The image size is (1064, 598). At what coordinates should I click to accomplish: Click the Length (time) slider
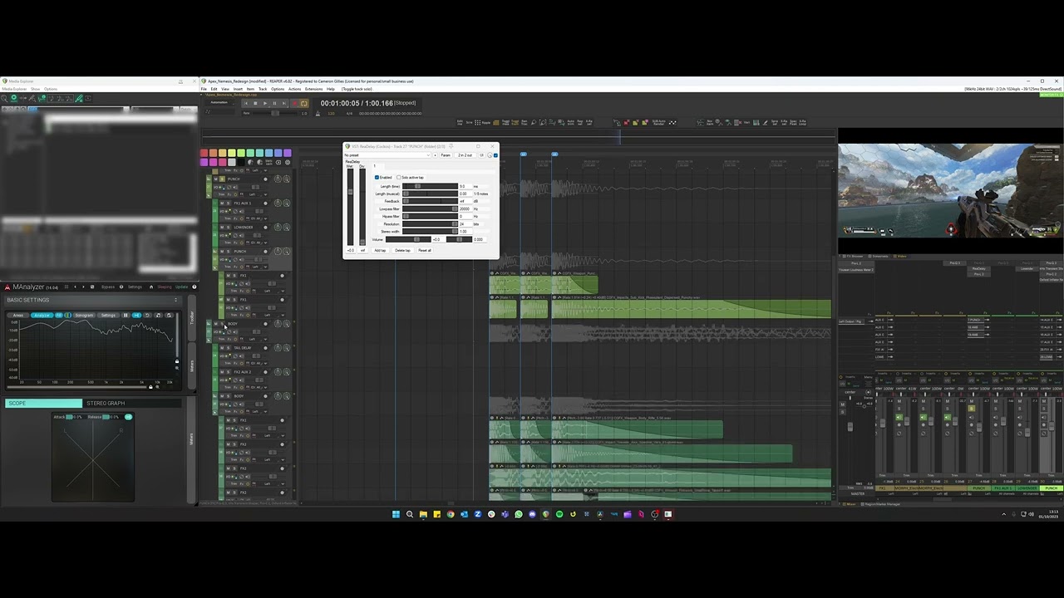[x=430, y=186]
